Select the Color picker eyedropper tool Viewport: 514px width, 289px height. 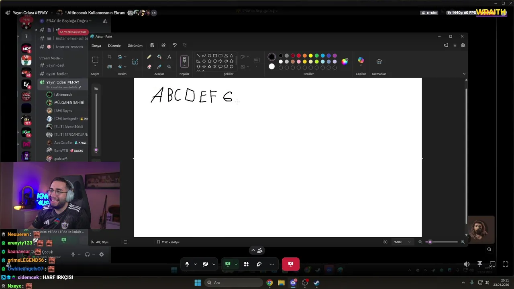[x=159, y=67]
